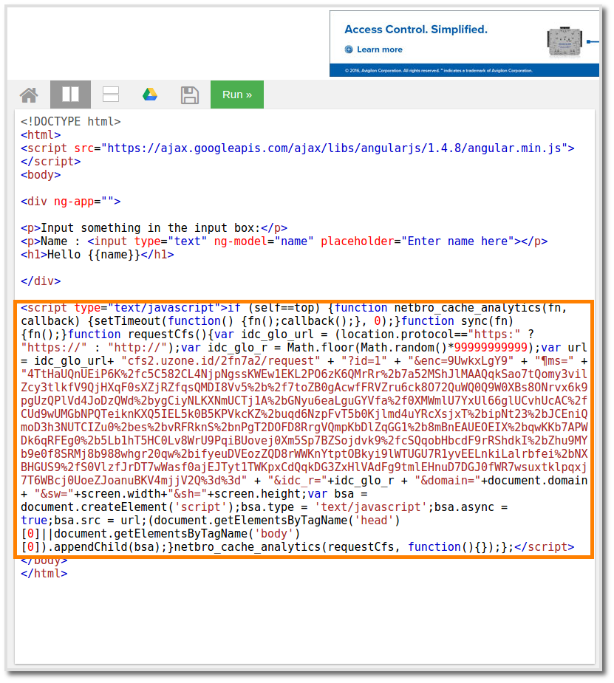Click document.createElement('script') in code

(x=127, y=507)
